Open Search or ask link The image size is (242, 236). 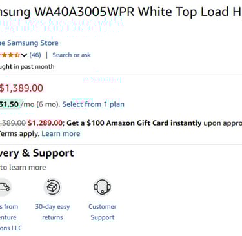pos(72,55)
